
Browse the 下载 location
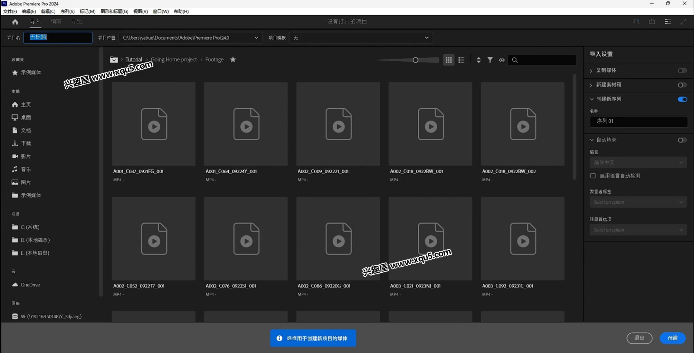21,143
